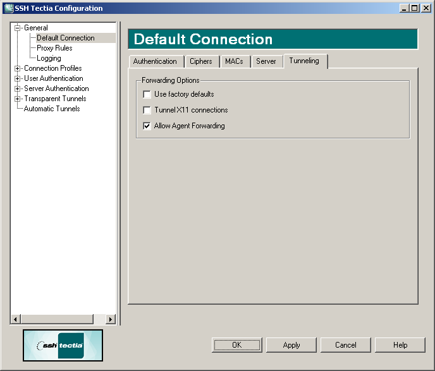Uncheck Allow Agent Forwarding

click(x=147, y=126)
